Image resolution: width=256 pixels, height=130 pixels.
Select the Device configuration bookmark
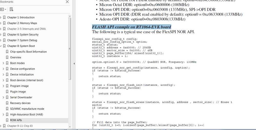pos(23,69)
